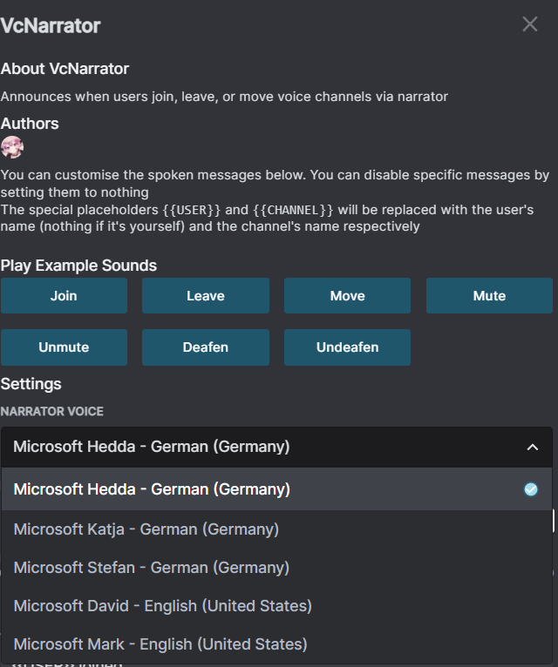Click the '{{USER}}' placeholder text
Viewport: 558px width, 667px height.
[x=192, y=210]
